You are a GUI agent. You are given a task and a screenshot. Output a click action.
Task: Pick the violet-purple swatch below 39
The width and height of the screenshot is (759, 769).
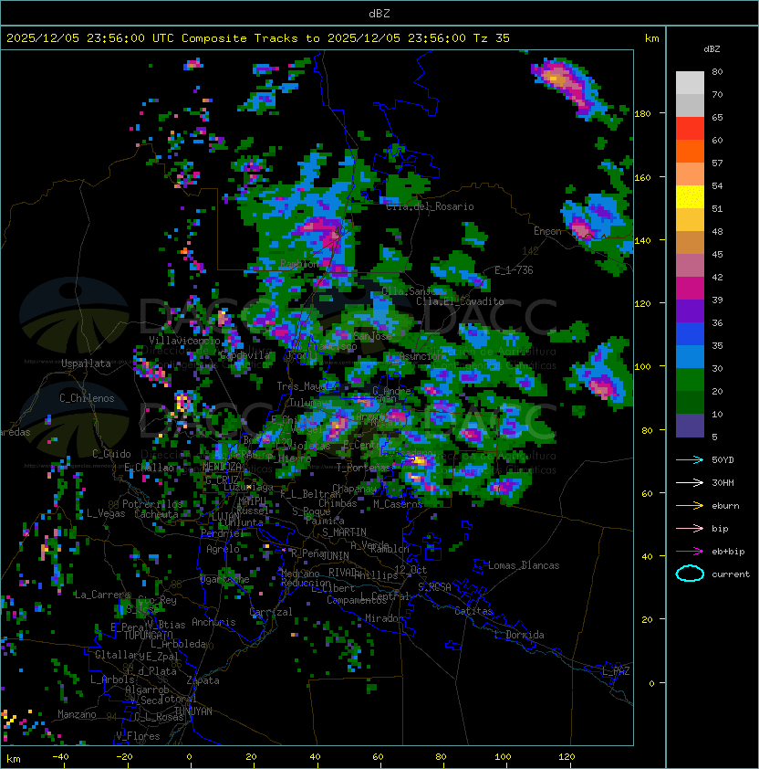click(x=690, y=311)
